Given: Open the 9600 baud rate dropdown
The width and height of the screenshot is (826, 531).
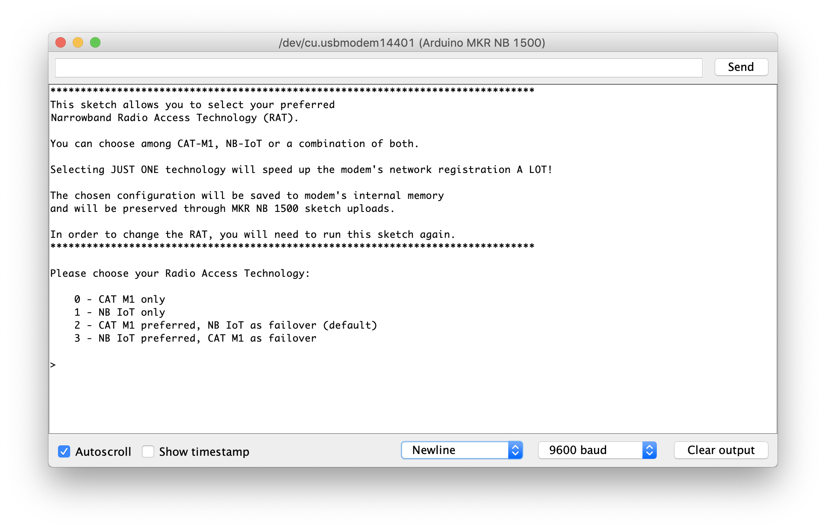Looking at the screenshot, I should point(597,450).
